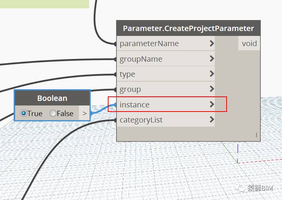Expand the categoryList port chevron

(212, 119)
